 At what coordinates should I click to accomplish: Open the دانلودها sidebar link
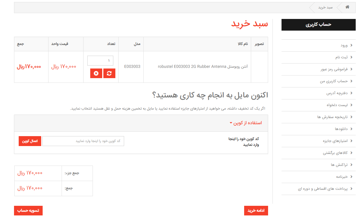(x=341, y=129)
